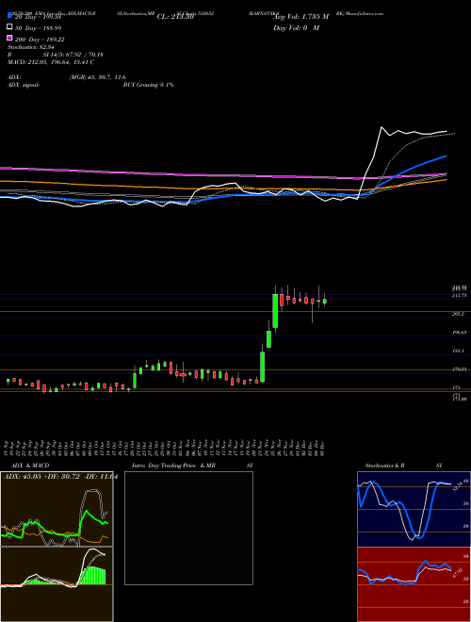
Task: Click the magenta 200 Day EMA legend swatch
Action: [x=9, y=39]
